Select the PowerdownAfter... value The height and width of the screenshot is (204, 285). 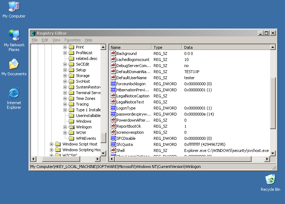pyautogui.click(x=133, y=120)
